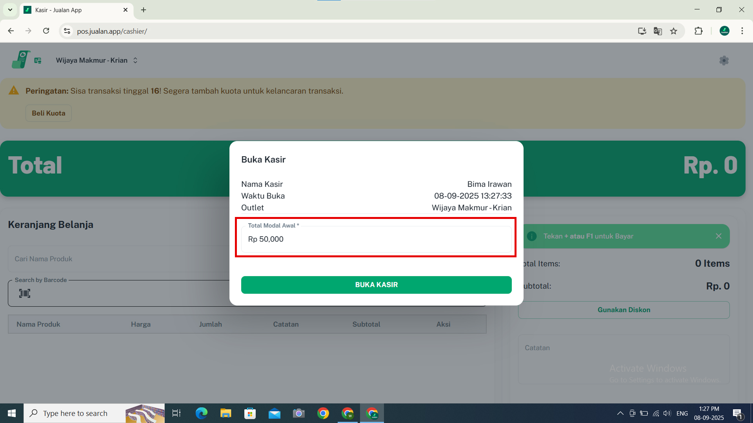
Task: Click the barcode scanner icon
Action: click(x=25, y=293)
